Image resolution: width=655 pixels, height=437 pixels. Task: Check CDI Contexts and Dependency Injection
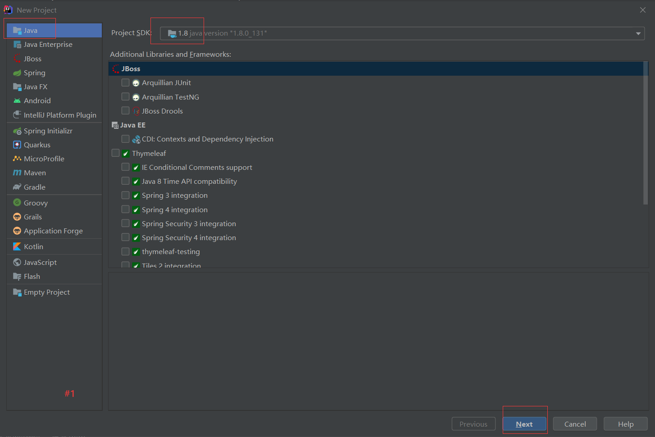126,139
